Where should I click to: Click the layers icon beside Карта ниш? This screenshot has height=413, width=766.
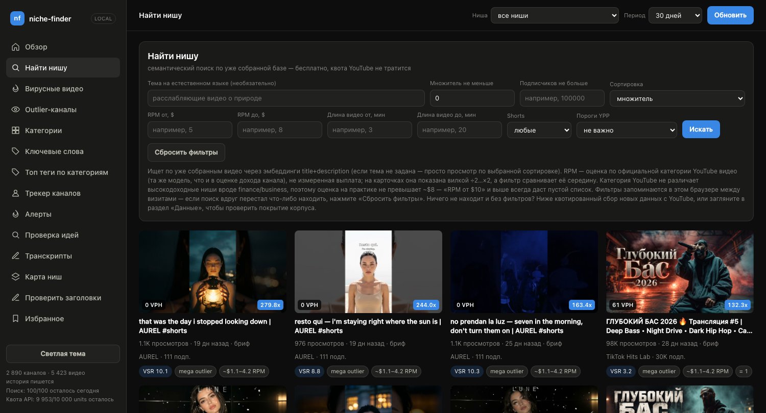15,277
